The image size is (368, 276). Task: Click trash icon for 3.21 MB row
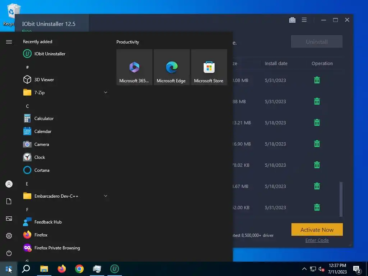point(317,123)
